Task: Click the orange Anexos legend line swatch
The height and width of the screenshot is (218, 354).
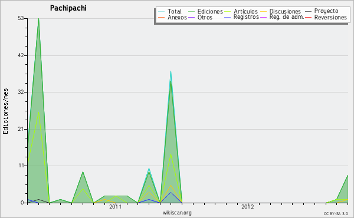Action: [x=162, y=17]
